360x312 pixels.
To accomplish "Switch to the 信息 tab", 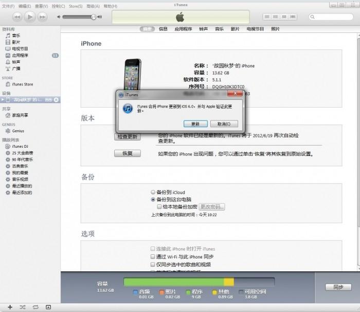I will tap(163, 29).
